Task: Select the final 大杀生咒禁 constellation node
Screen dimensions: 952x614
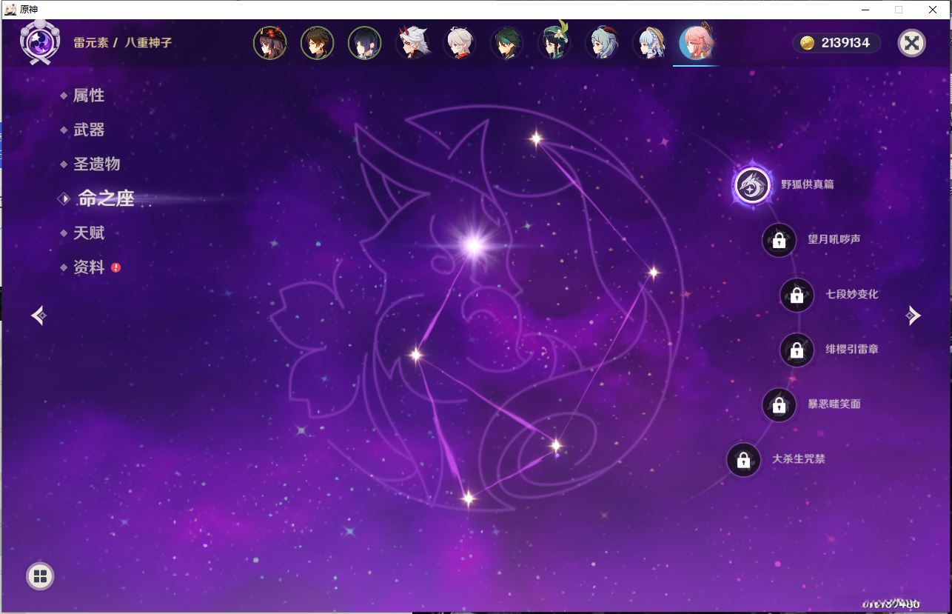Action: pyautogui.click(x=743, y=460)
